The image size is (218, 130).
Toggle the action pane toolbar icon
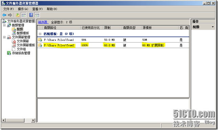[x=37, y=15]
